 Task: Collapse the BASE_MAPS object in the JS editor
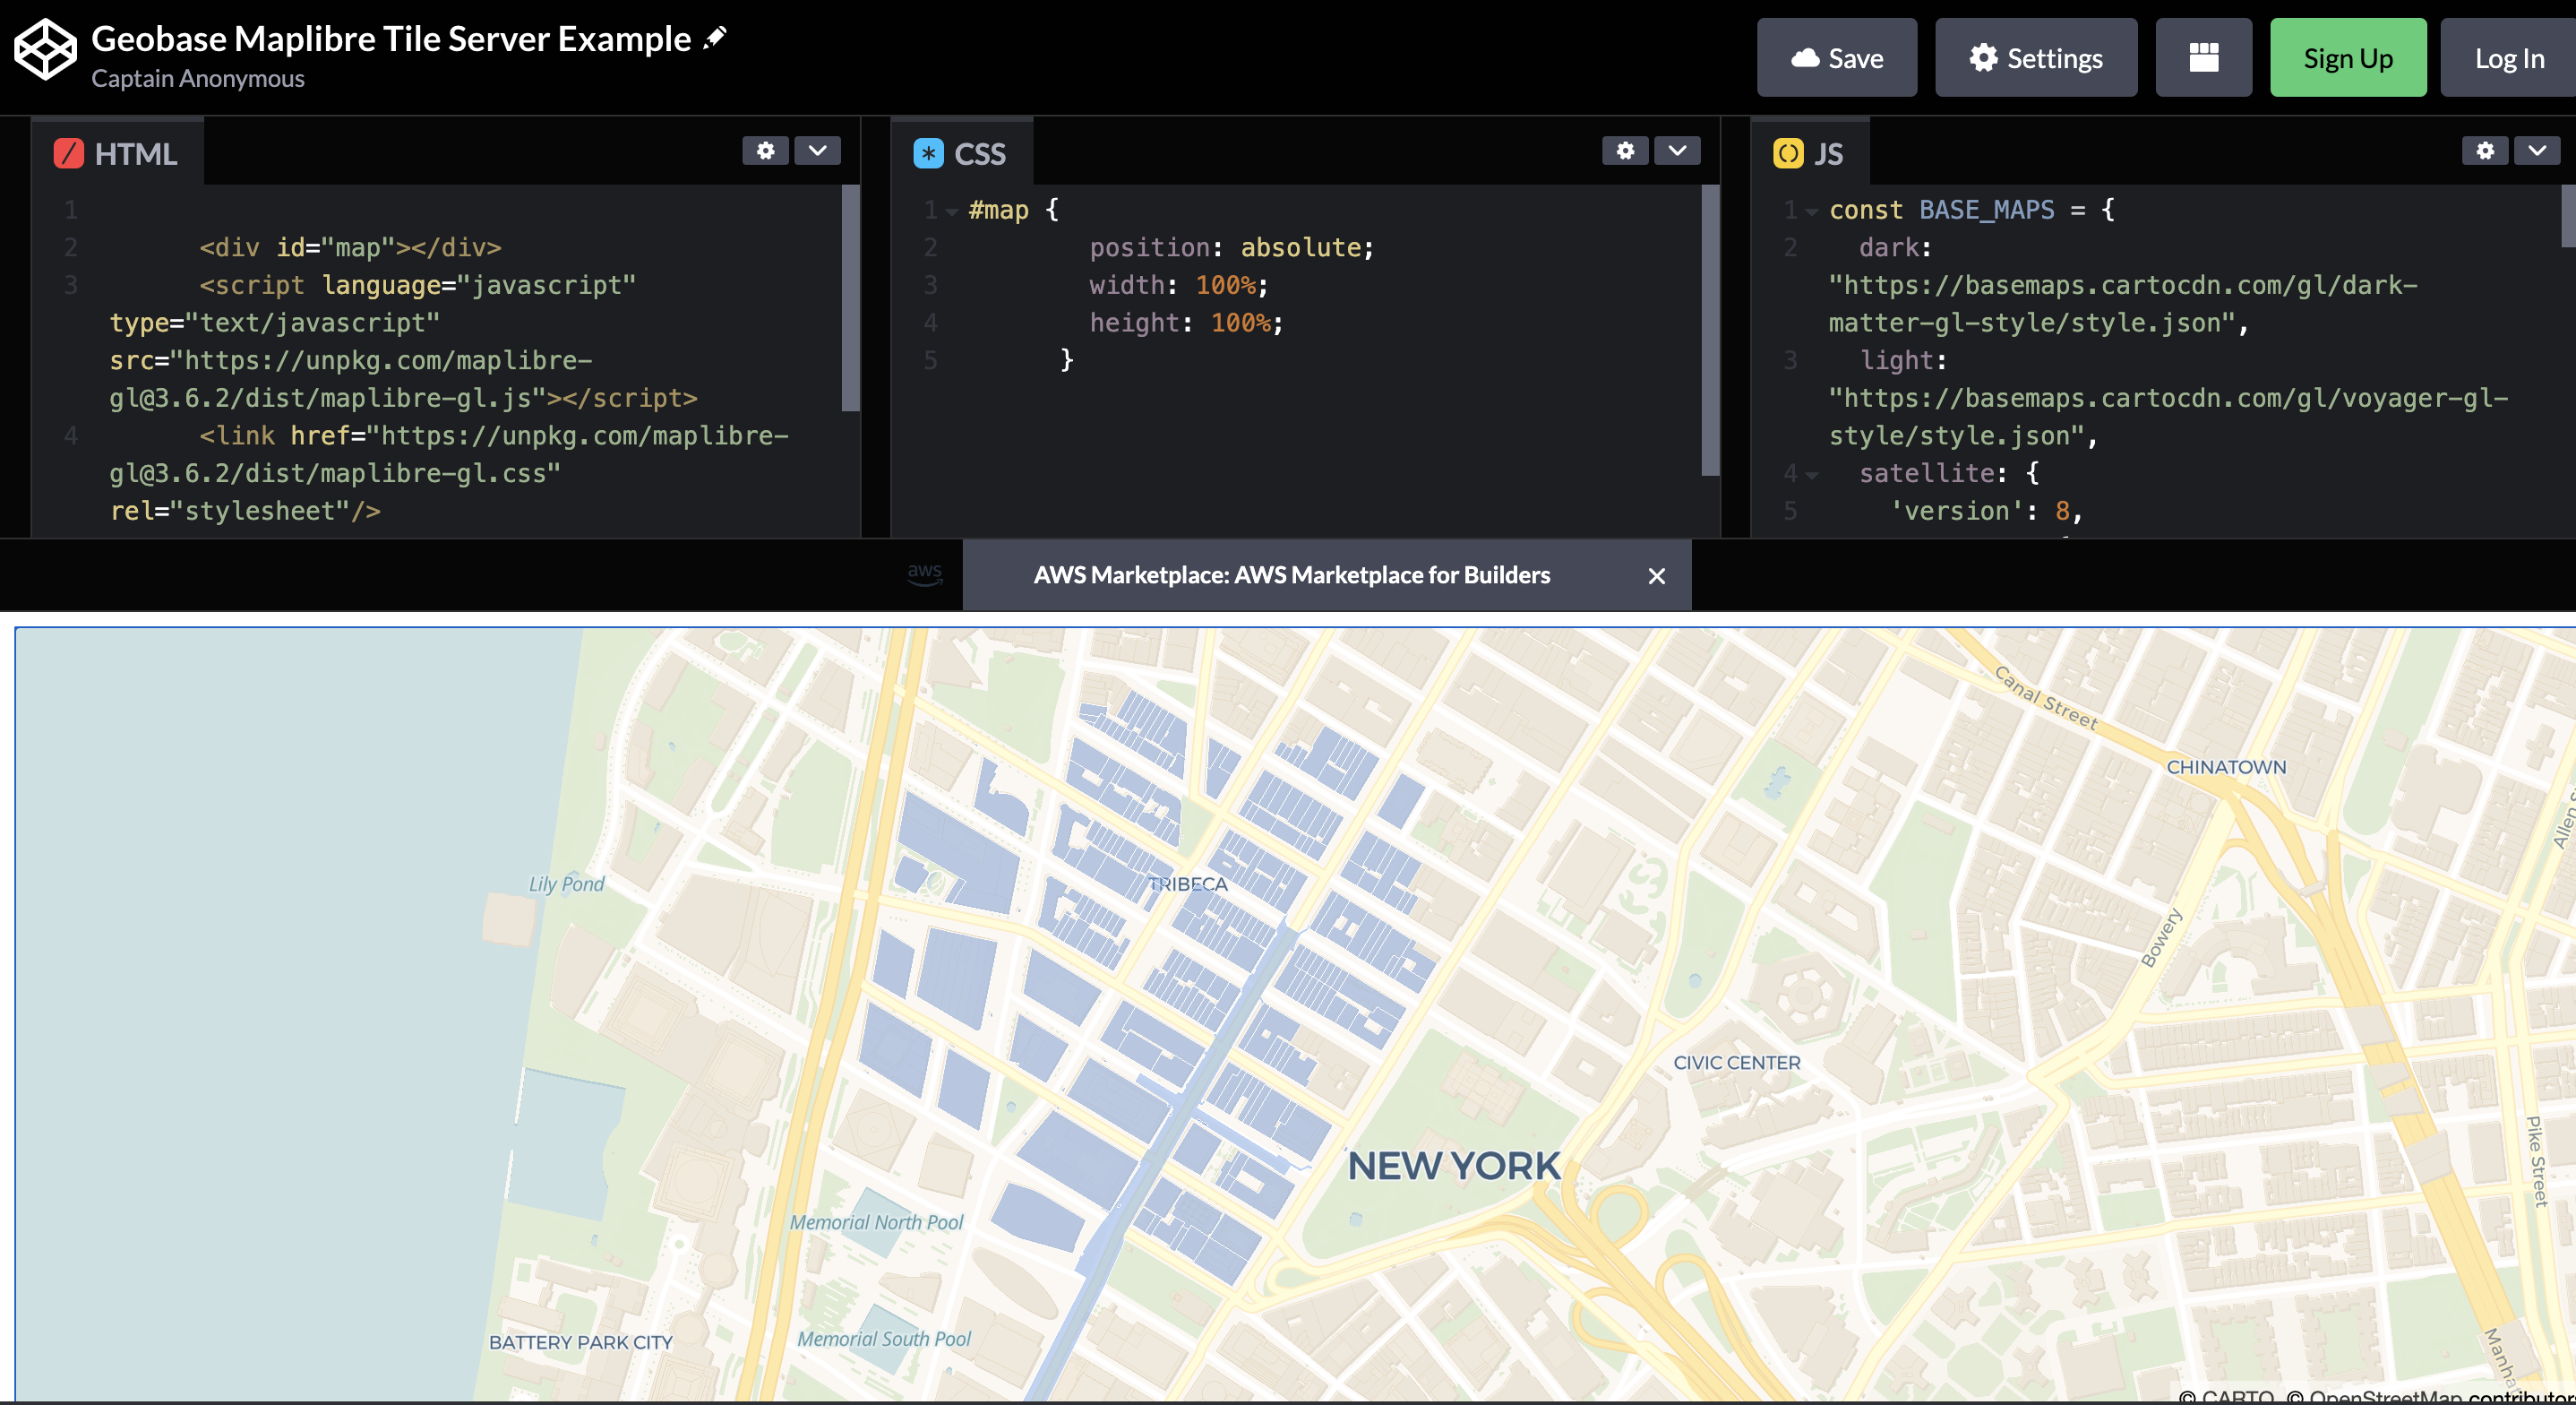pyautogui.click(x=1810, y=211)
